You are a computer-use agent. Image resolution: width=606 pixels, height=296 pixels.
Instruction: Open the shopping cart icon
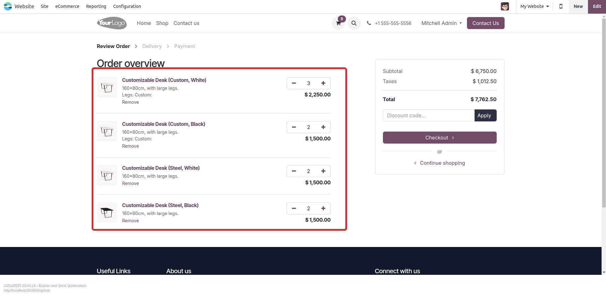point(338,23)
